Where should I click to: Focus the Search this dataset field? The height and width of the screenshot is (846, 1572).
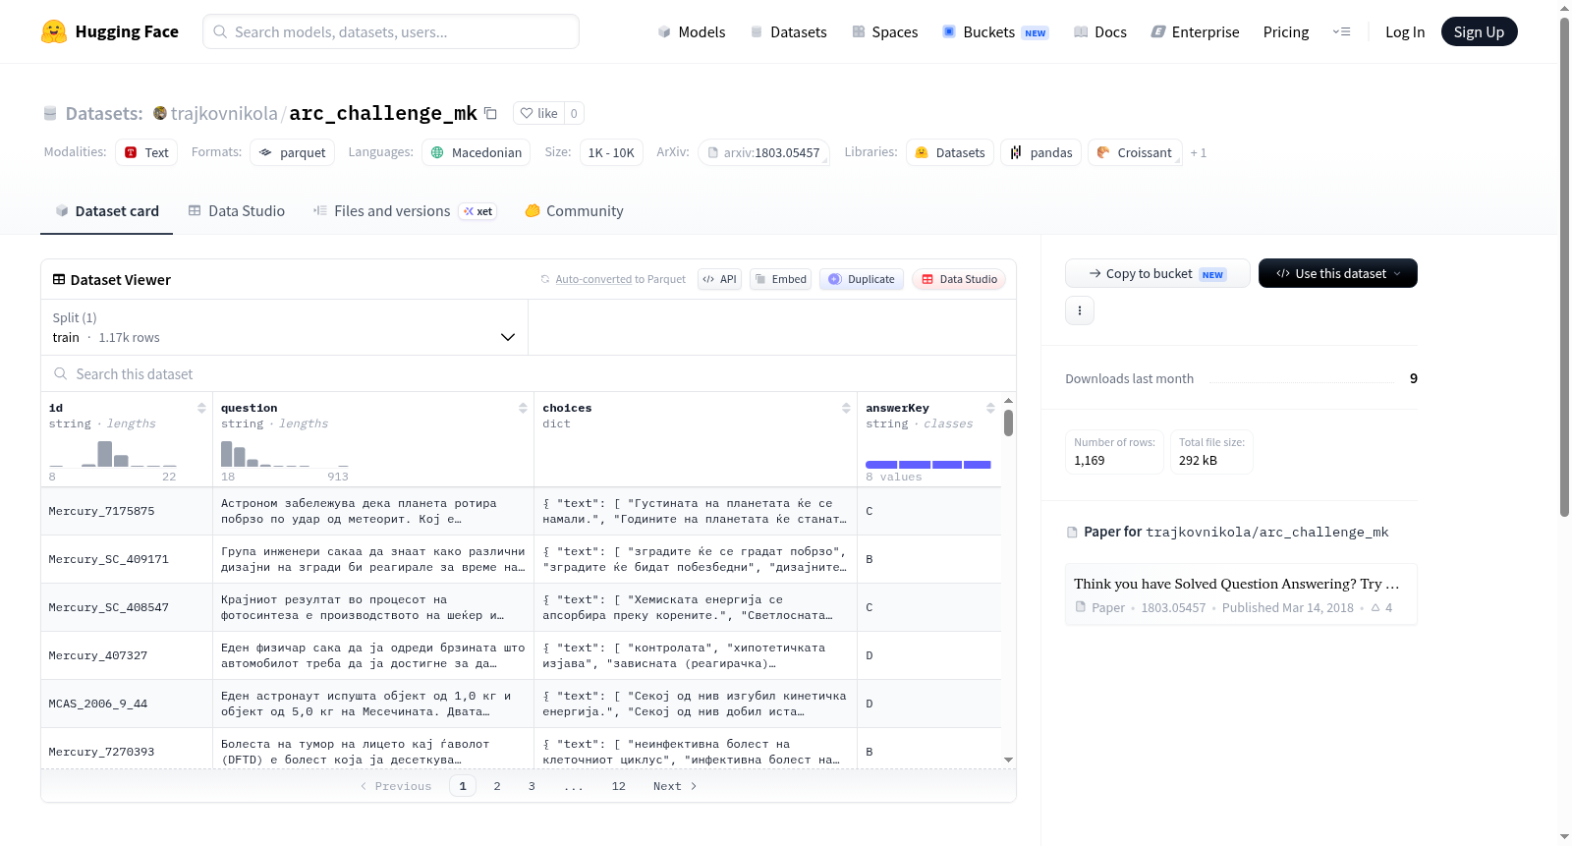coord(529,374)
